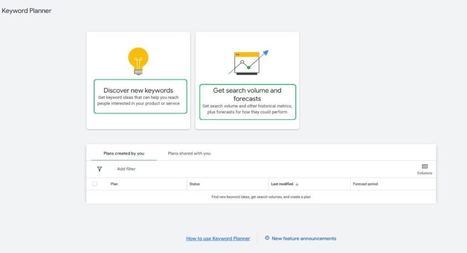Click the icon beside New feature announcements

point(267,238)
